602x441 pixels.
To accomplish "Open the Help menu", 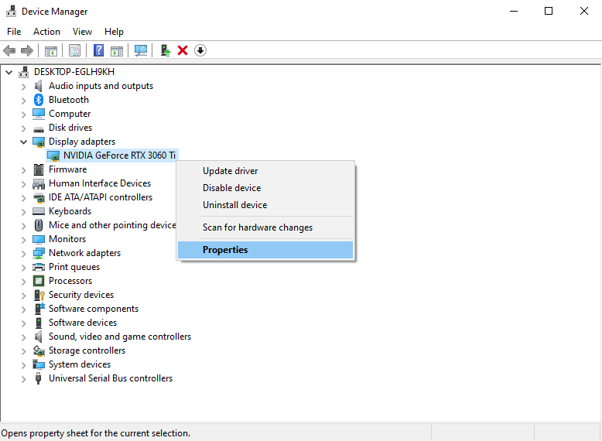I will [x=114, y=32].
